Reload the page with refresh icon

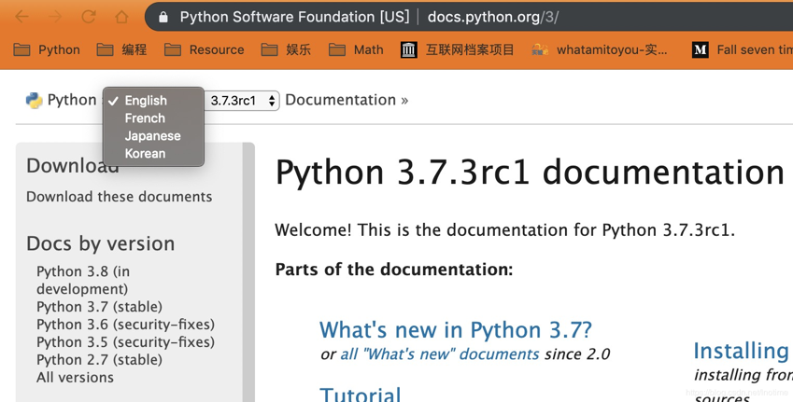[x=89, y=17]
